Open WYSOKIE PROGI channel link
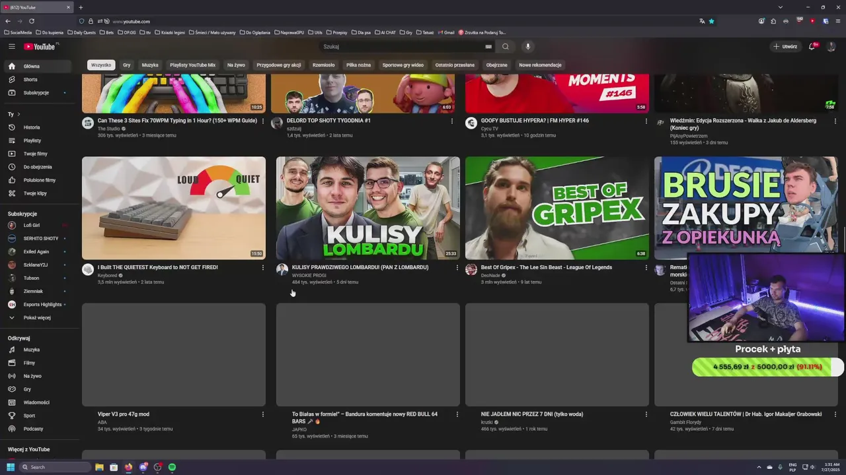Screen dimensions: 846x475 click(309, 275)
